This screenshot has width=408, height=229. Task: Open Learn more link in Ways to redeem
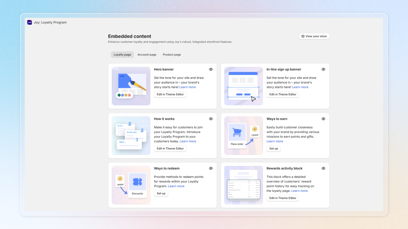(176, 186)
